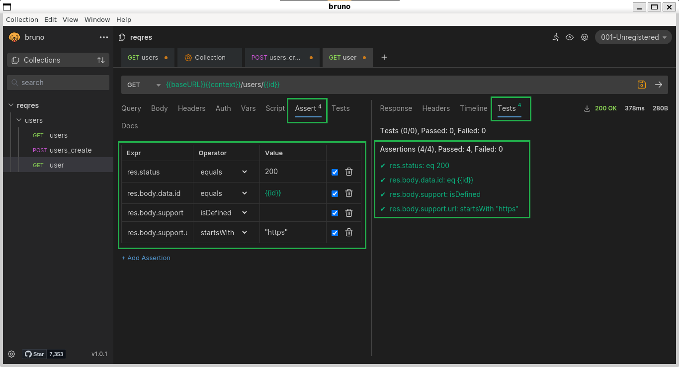
Task: Switch to the Timeline tab
Action: 473,108
